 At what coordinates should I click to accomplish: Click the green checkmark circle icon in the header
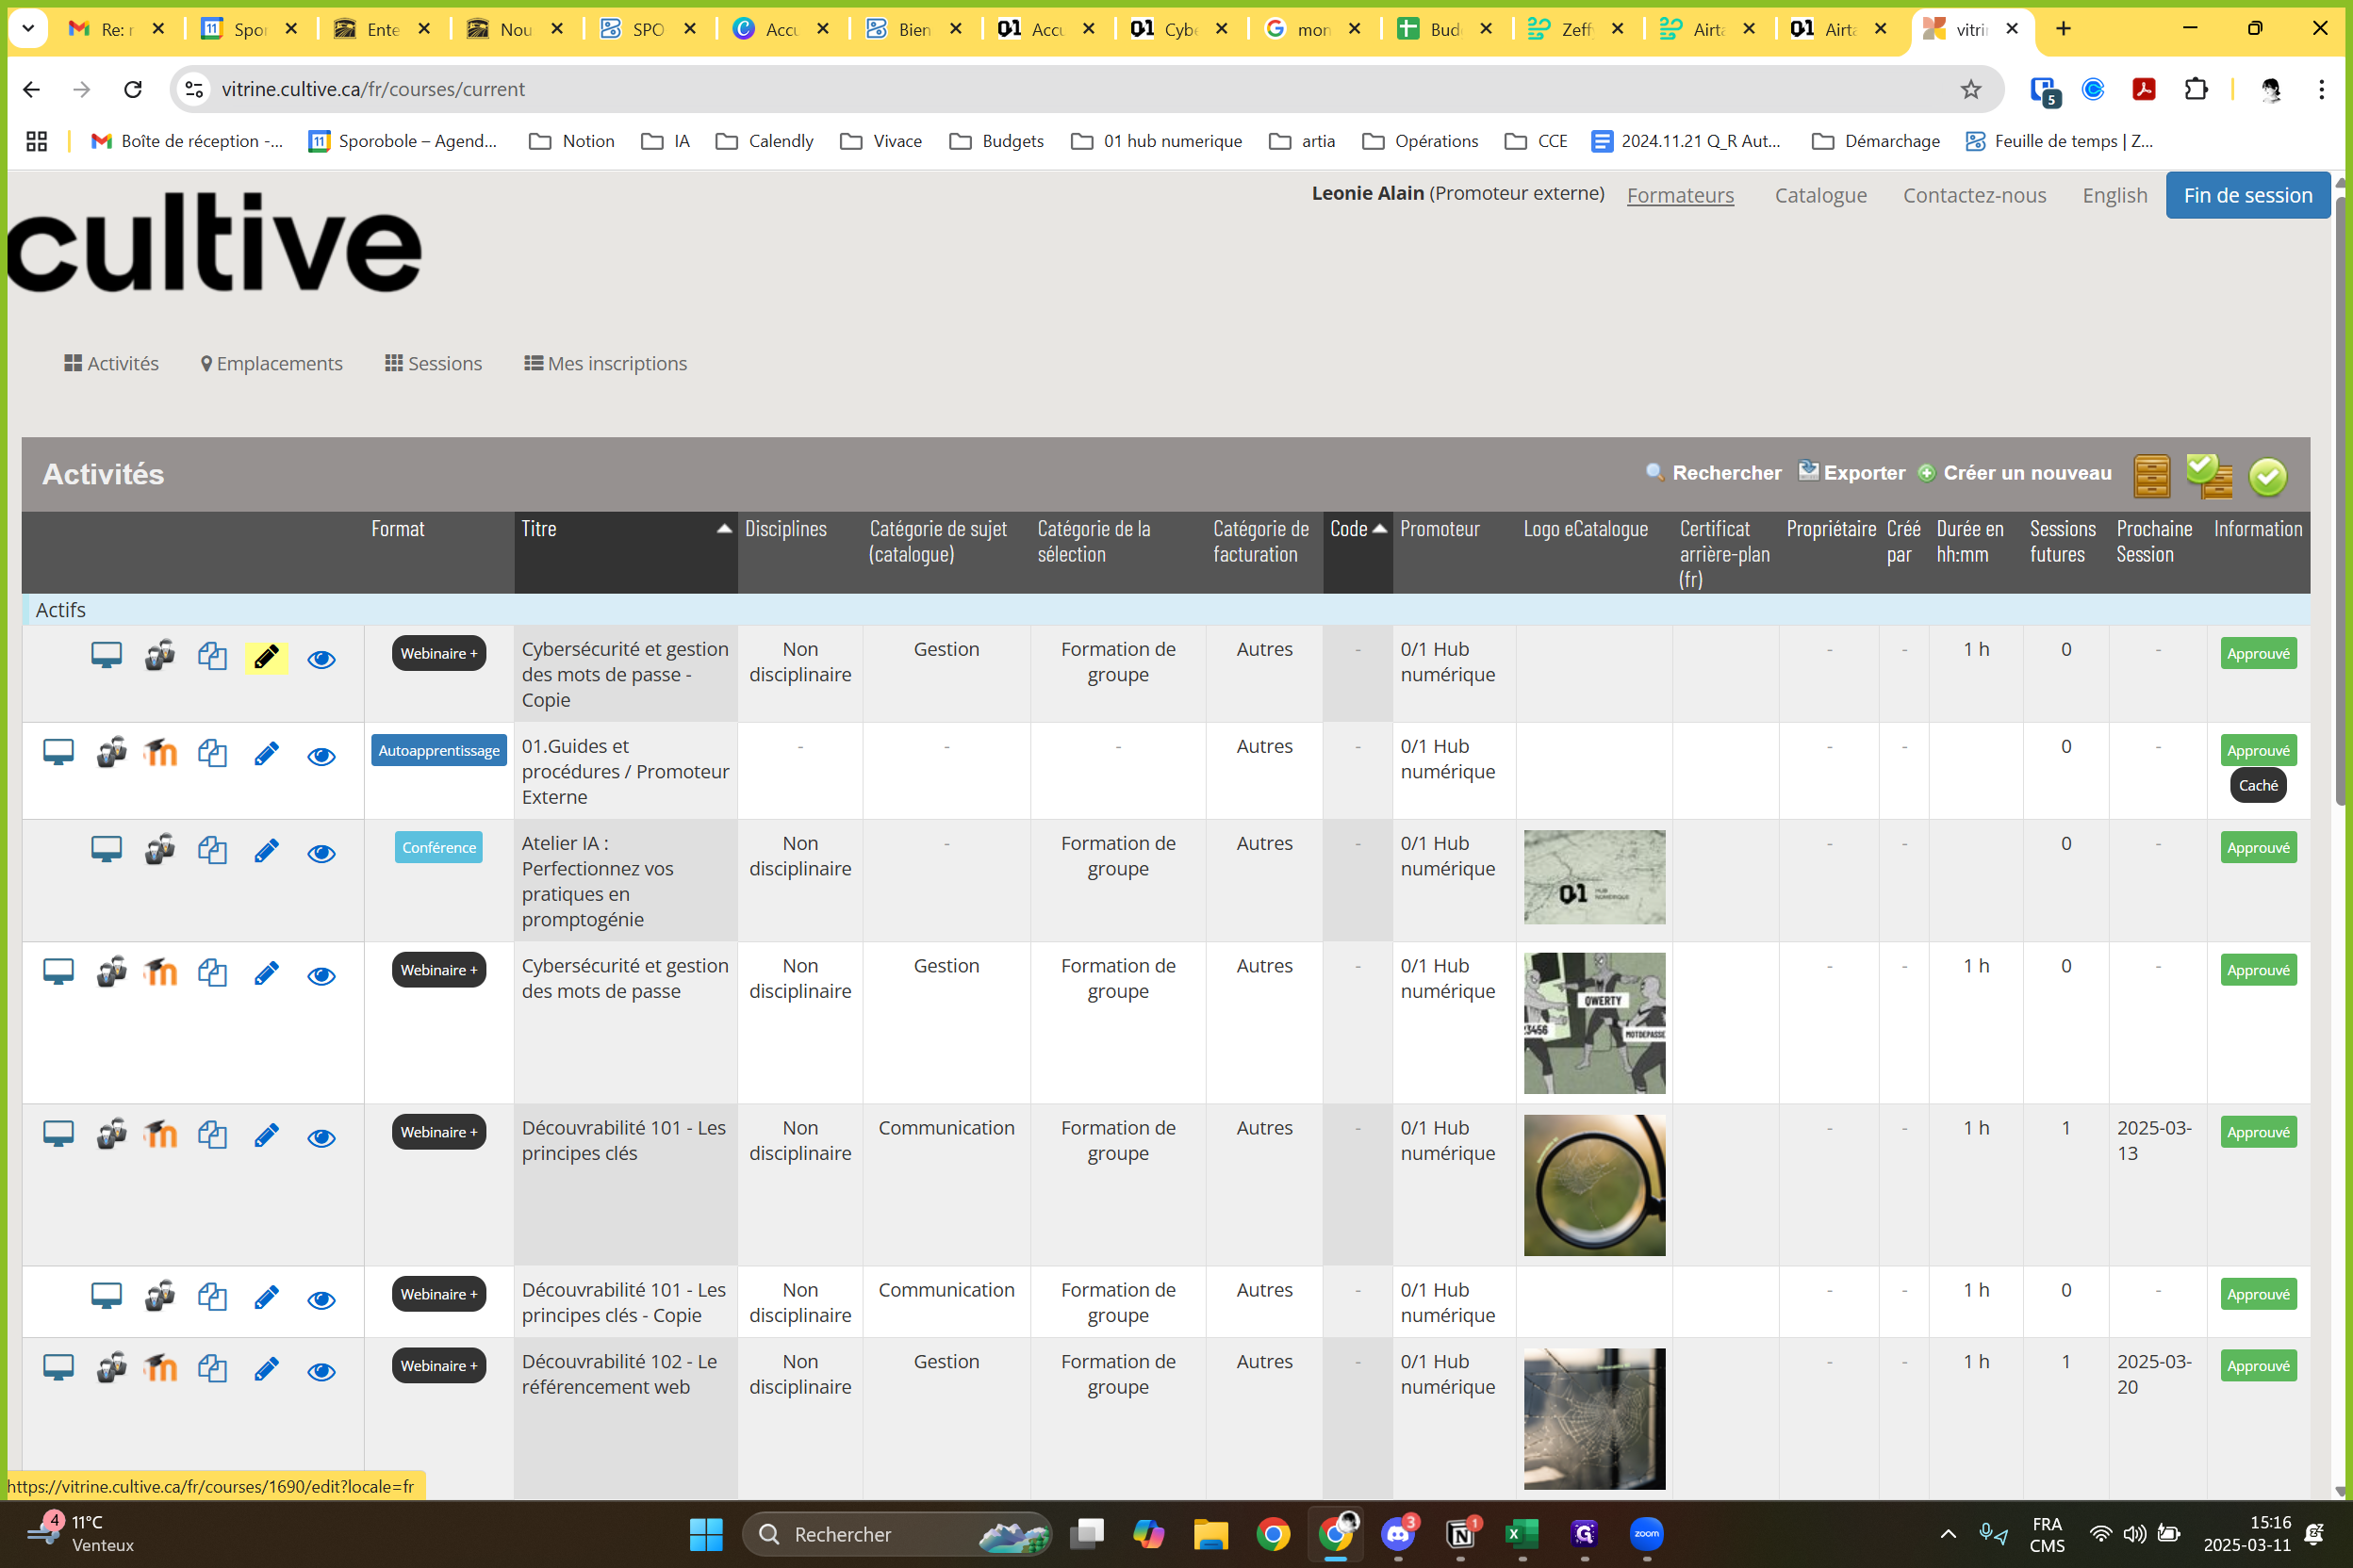tap(2267, 476)
